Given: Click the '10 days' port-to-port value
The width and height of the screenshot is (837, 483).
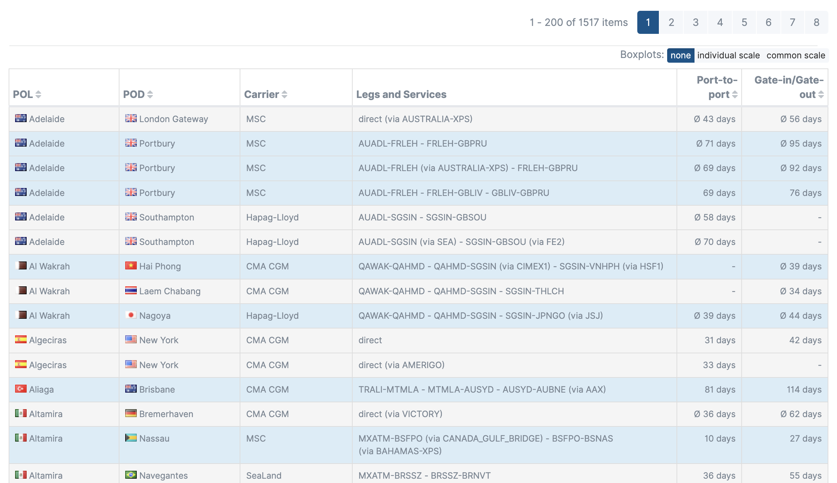Looking at the screenshot, I should click(x=720, y=438).
